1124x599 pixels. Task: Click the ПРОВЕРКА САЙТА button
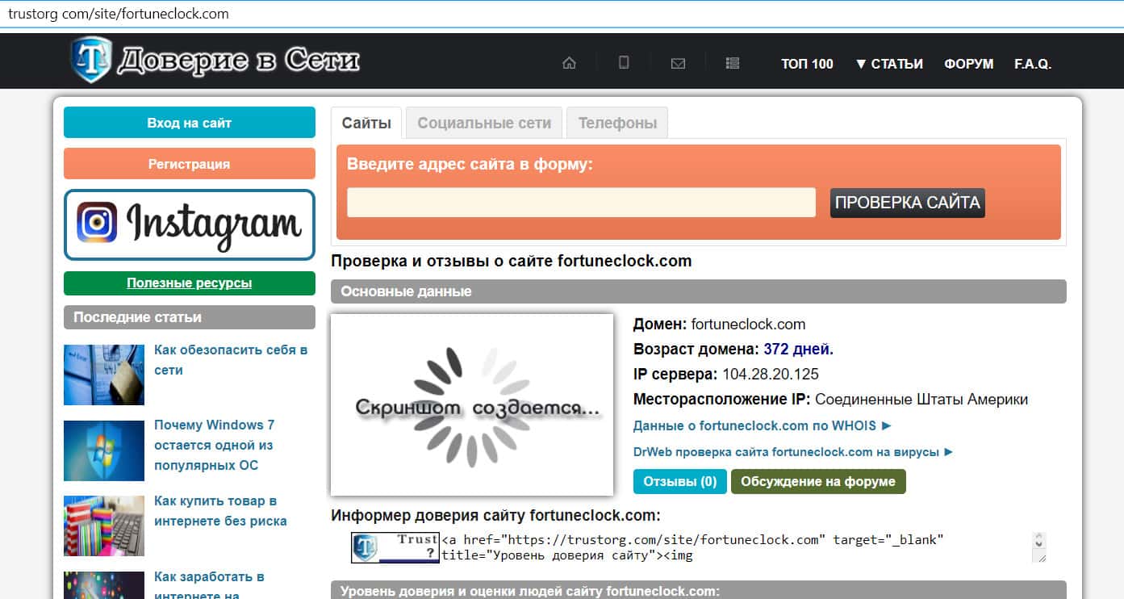[x=908, y=203]
